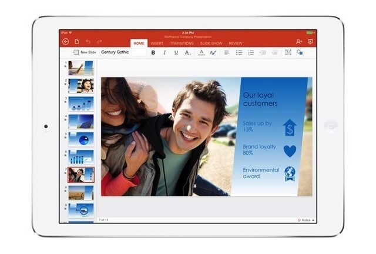Select slide 4 thumbnail with solar panel
The height and width of the screenshot is (254, 376).
pos(81,122)
